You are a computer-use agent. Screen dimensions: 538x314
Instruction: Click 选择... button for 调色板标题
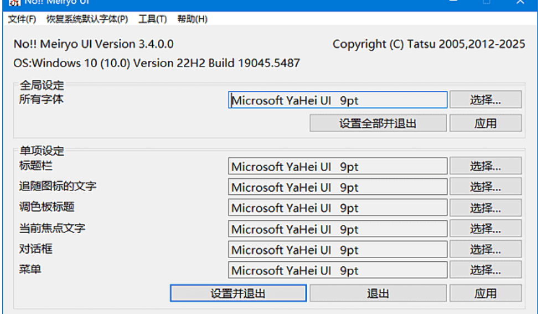pyautogui.click(x=485, y=208)
